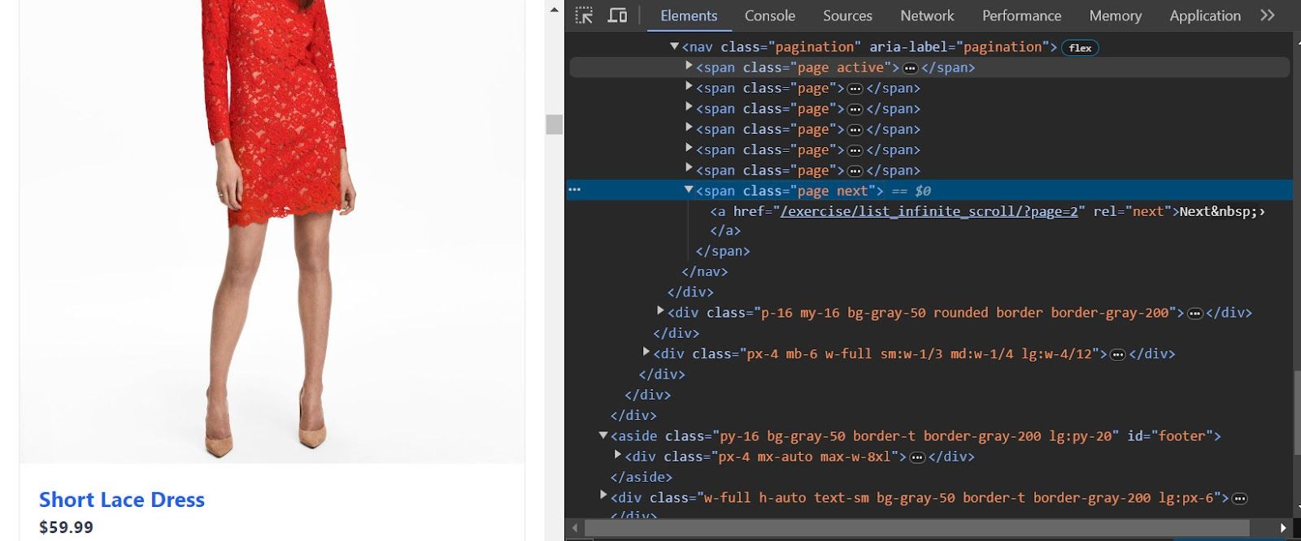Open the three-dot menu beside page next row
This screenshot has width=1301, height=541.
pos(575,190)
